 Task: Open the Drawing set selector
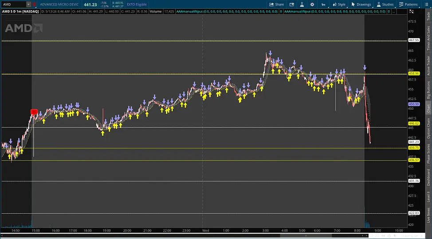click(x=412, y=236)
